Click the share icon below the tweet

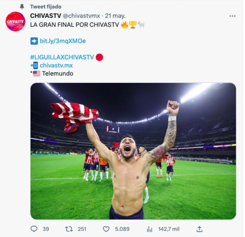[199, 229]
